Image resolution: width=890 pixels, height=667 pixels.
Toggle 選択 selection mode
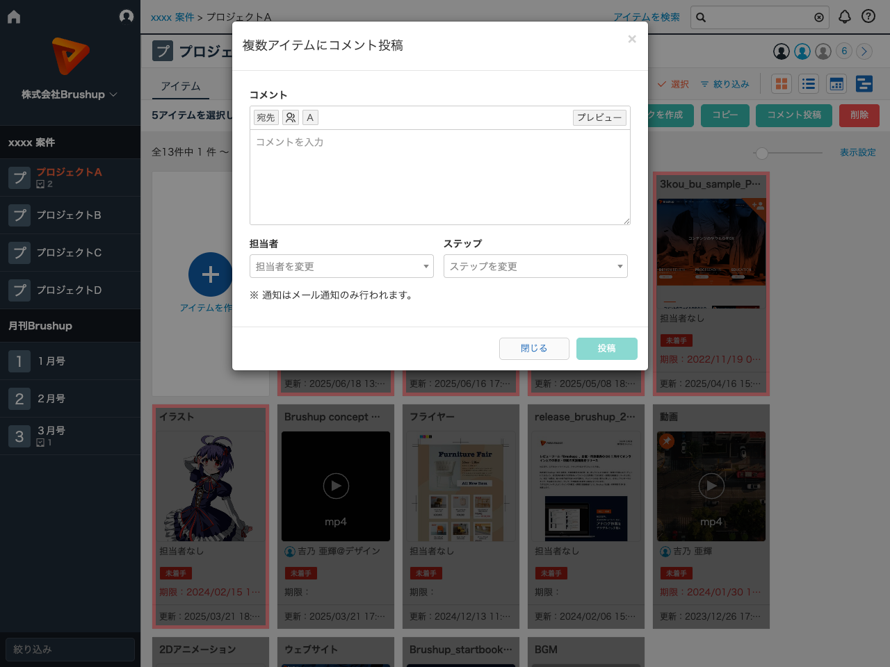click(x=672, y=83)
